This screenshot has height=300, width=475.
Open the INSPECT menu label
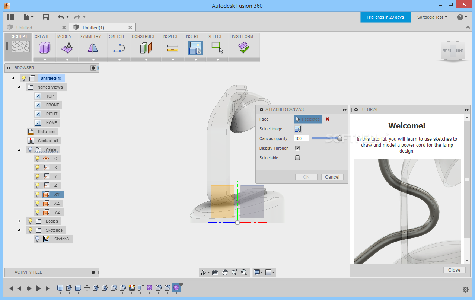[170, 36]
